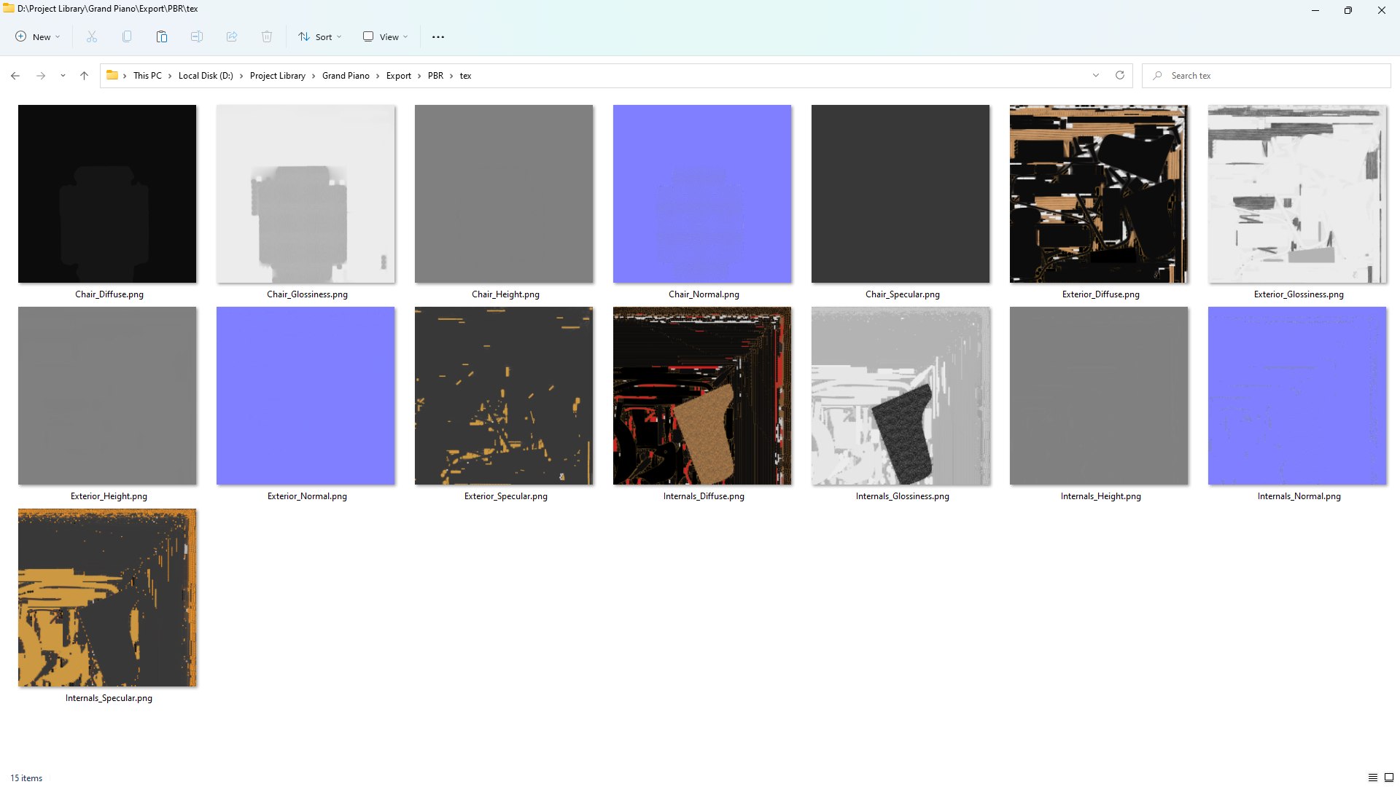
Task: Switch to details list view icon
Action: point(1372,778)
